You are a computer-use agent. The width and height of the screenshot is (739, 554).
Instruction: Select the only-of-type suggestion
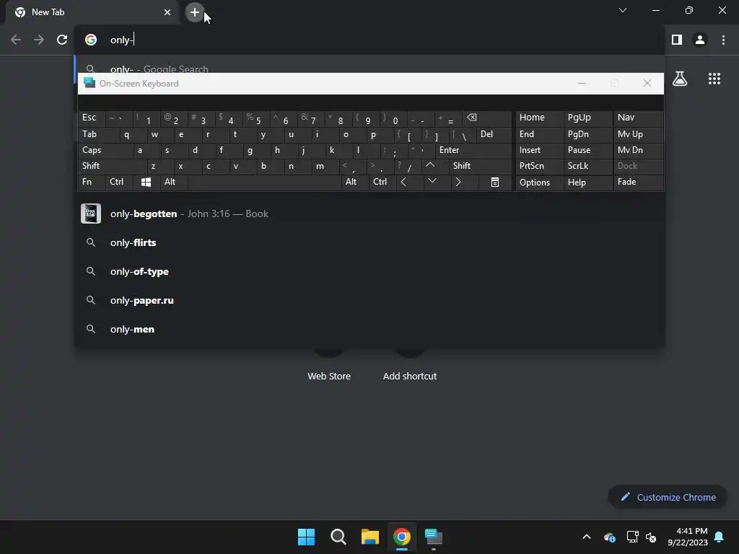click(x=369, y=271)
